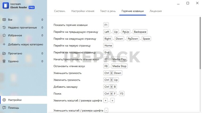Open the "Все" library icon

coord(4,20)
